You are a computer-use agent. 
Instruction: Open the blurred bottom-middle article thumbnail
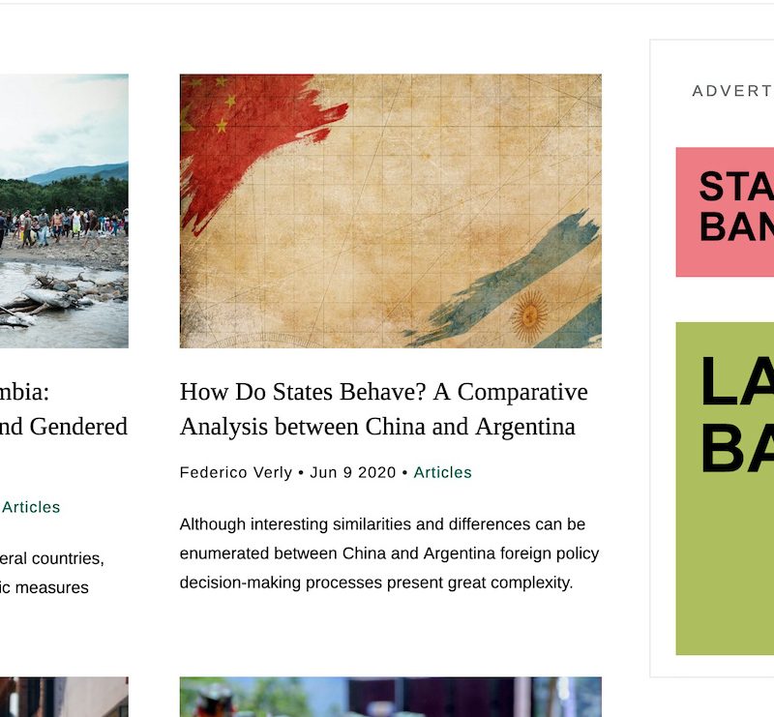click(391, 697)
